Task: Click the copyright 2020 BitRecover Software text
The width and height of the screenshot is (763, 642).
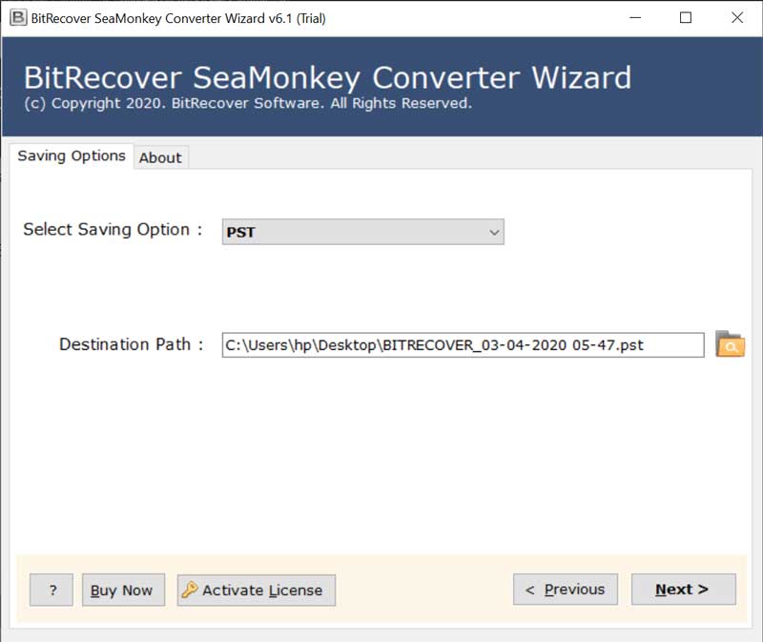Action: (248, 103)
